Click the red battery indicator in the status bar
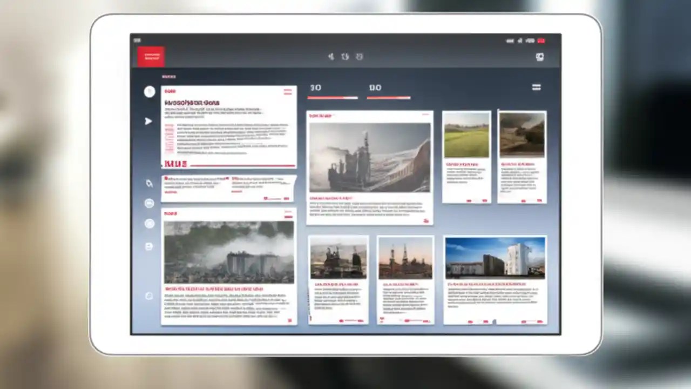Screen dimensions: 691x389 [542, 41]
